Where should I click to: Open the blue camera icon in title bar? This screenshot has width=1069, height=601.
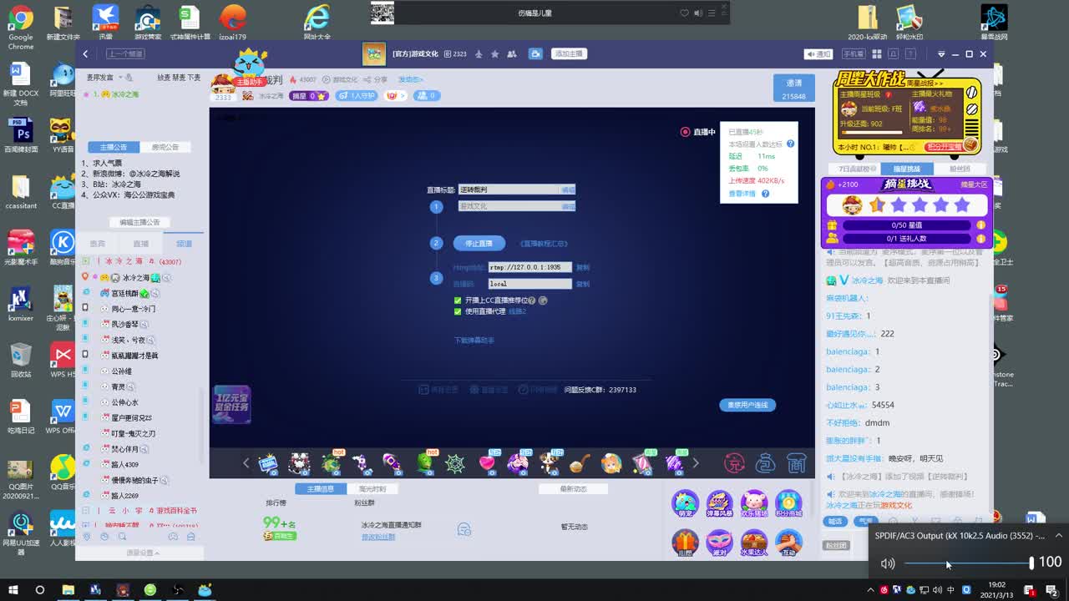535,53
